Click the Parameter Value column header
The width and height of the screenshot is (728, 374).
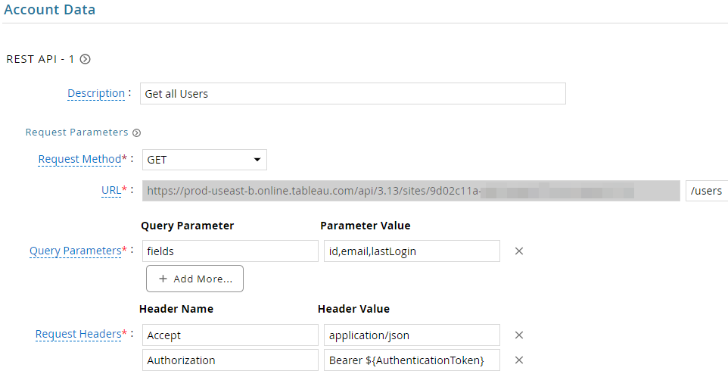pos(366,226)
